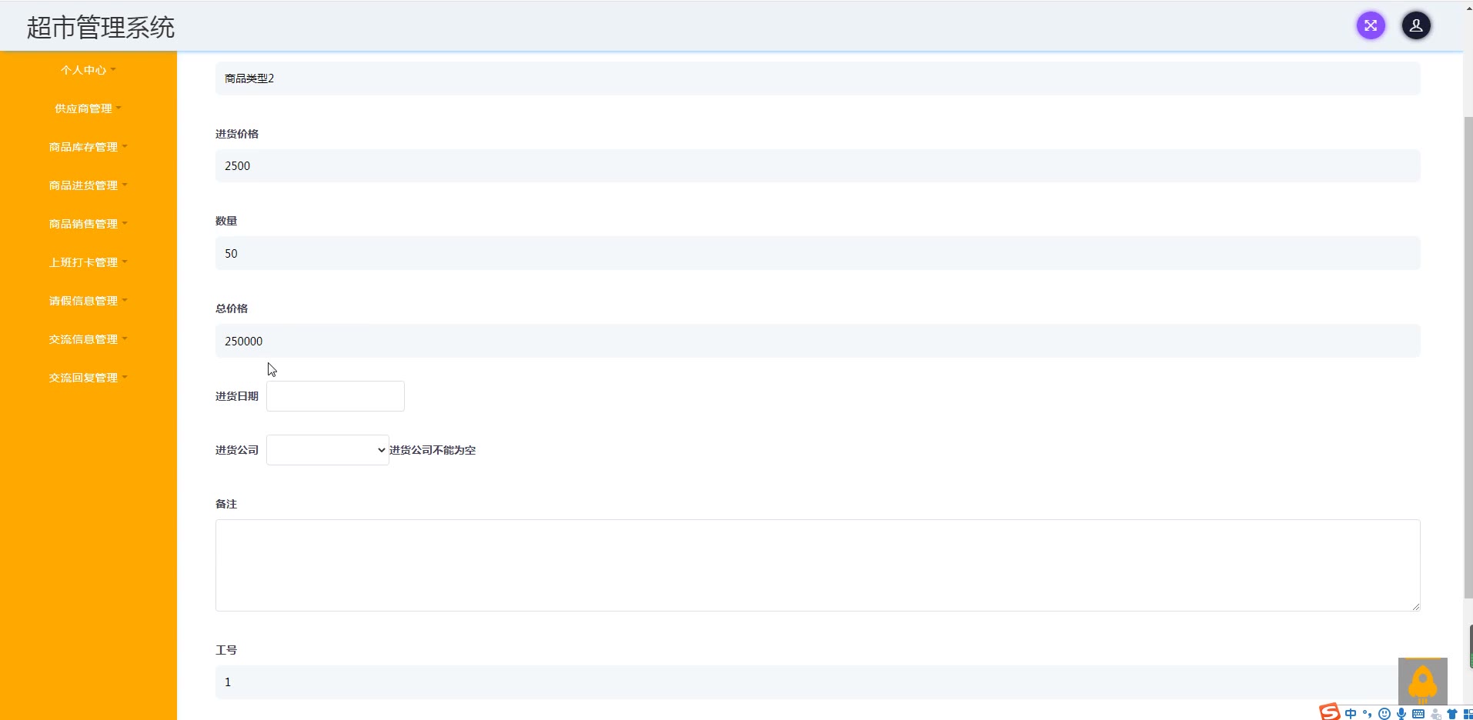Focus the 进货价格 field showing 2500
1473x720 pixels.
click(x=817, y=165)
